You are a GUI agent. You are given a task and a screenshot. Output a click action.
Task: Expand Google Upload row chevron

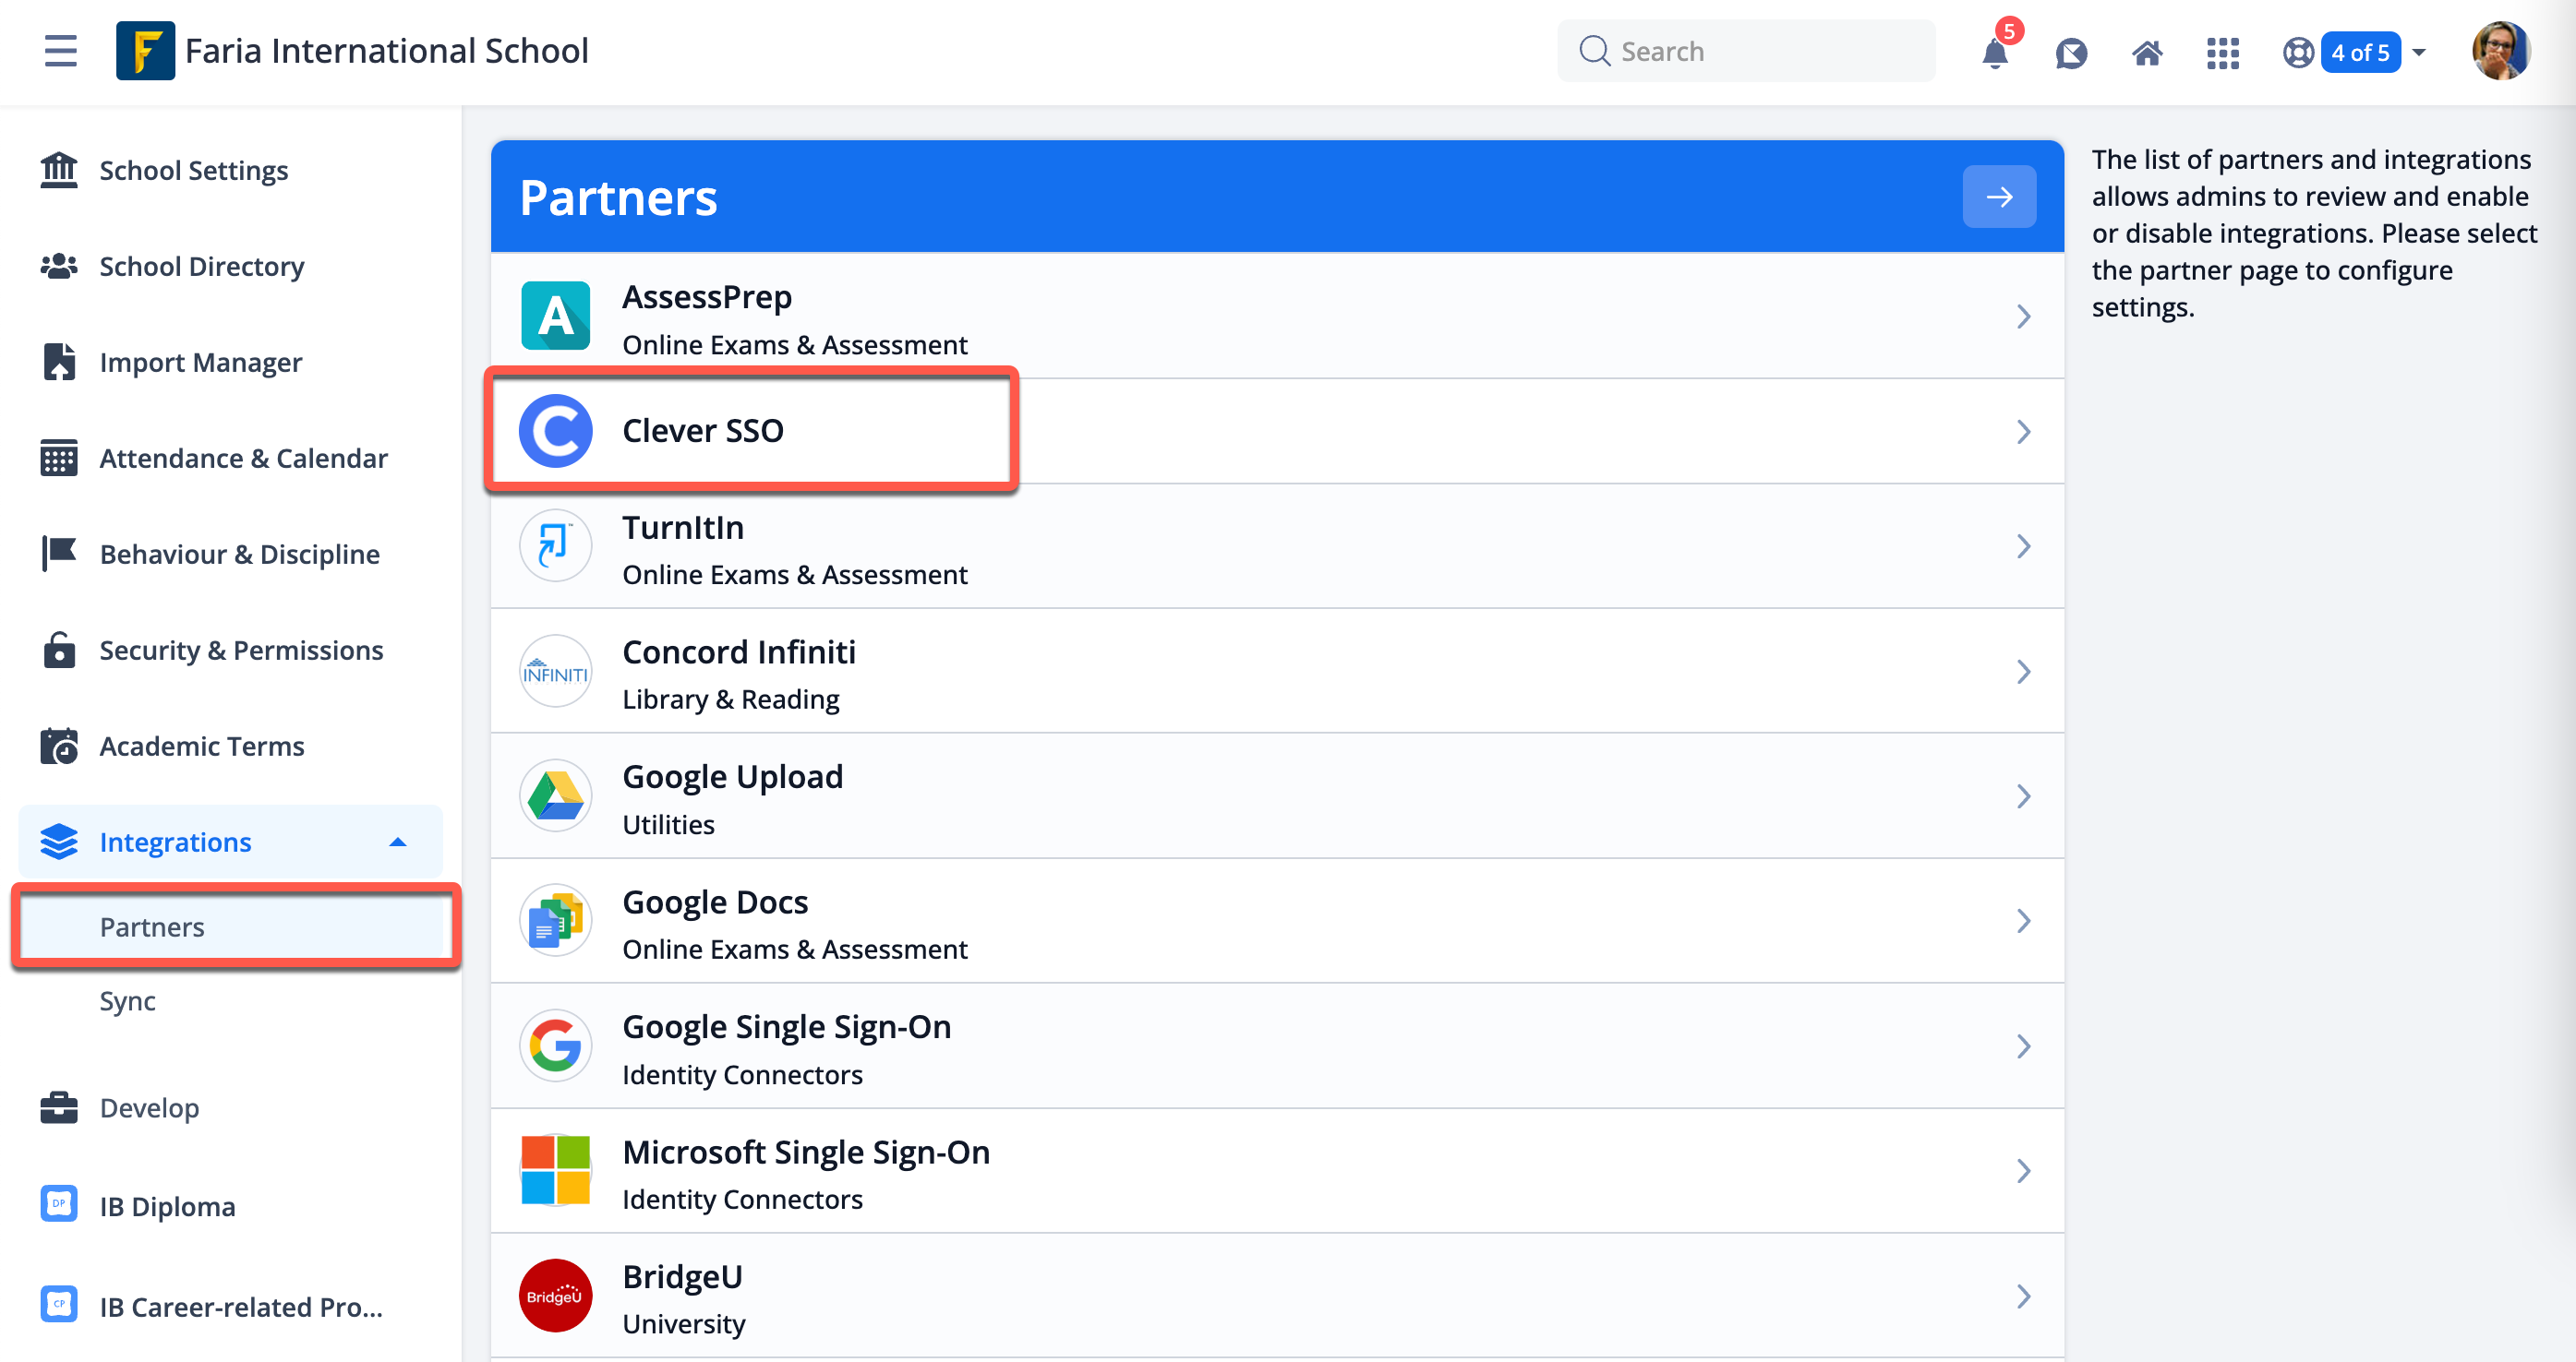(2024, 796)
